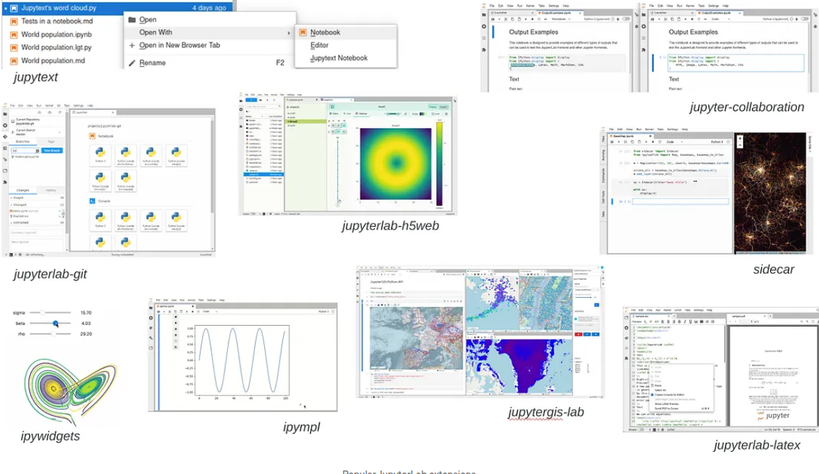Open Markdown cell type dropdown in left collaboration window
The width and height of the screenshot is (819, 474).
(x=560, y=19)
